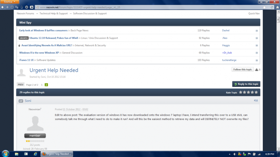This screenshot has height=157, width=280.
Task: Click the Urgent Help Needed topic title
Action: tap(54, 70)
